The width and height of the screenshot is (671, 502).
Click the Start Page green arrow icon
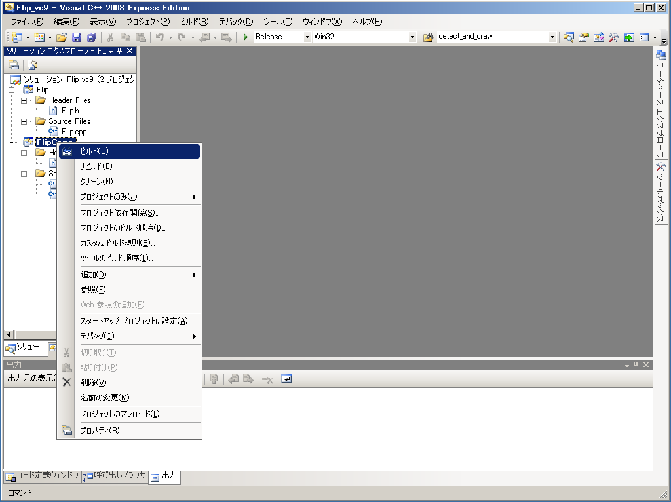coord(628,37)
